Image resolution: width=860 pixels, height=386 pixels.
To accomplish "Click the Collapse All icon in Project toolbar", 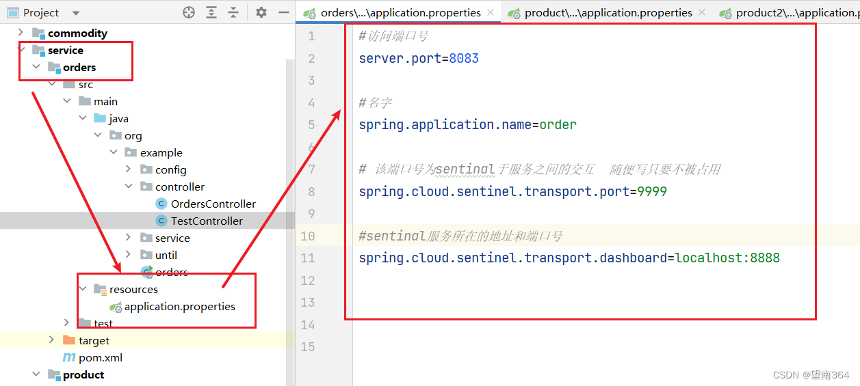I will pos(233,12).
